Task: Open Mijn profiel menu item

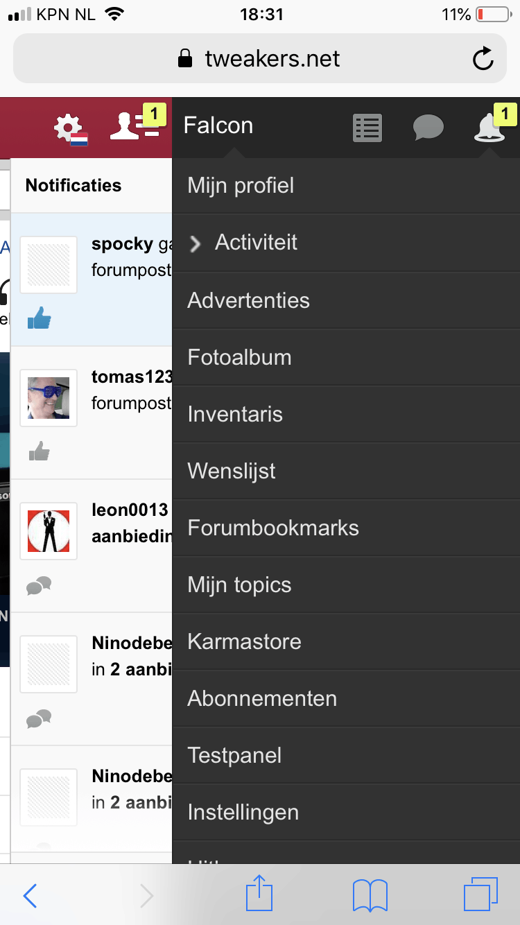Action: click(241, 186)
